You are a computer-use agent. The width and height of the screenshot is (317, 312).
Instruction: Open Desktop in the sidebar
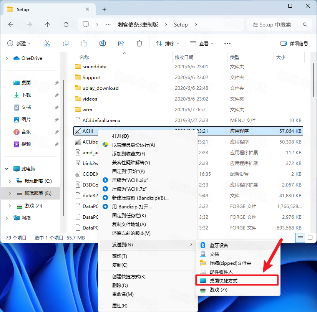[26, 83]
